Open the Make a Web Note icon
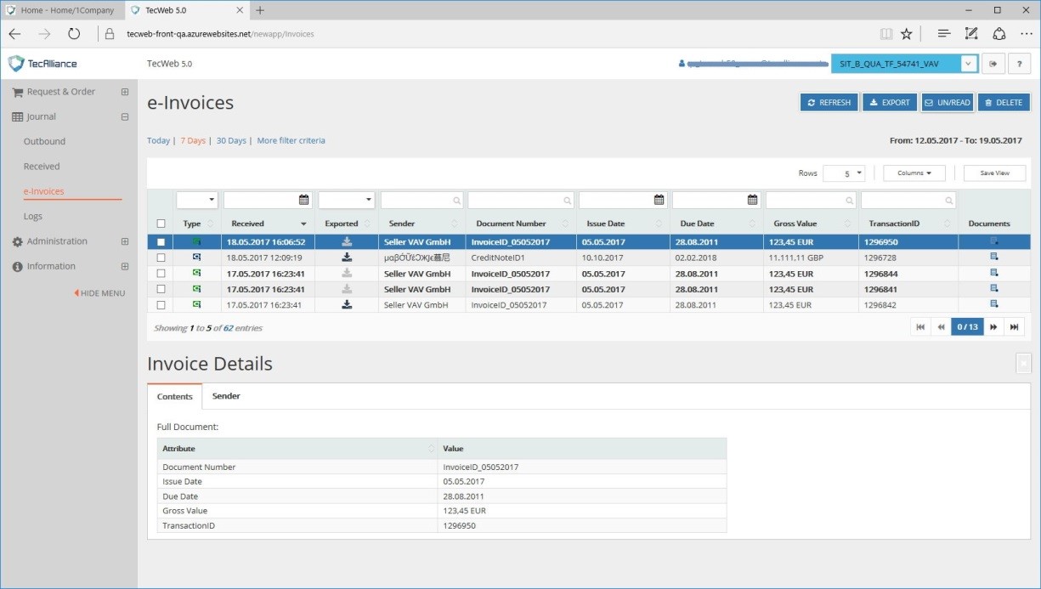The height and width of the screenshot is (589, 1041). tap(971, 34)
